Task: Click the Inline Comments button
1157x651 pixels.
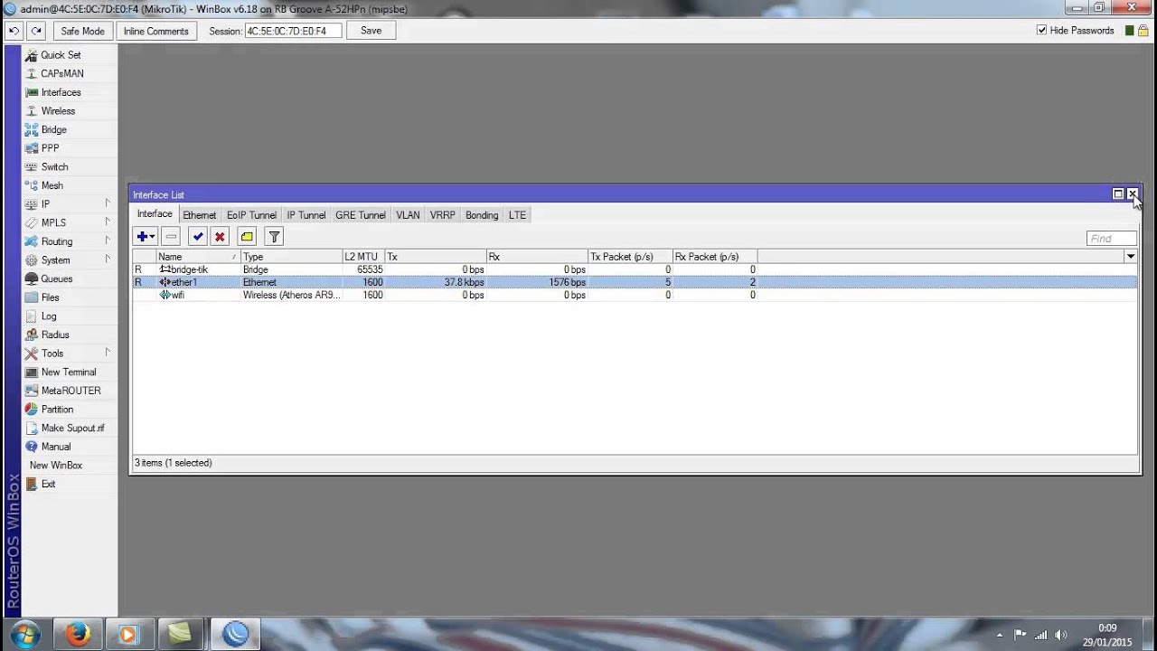Action: coord(155,31)
